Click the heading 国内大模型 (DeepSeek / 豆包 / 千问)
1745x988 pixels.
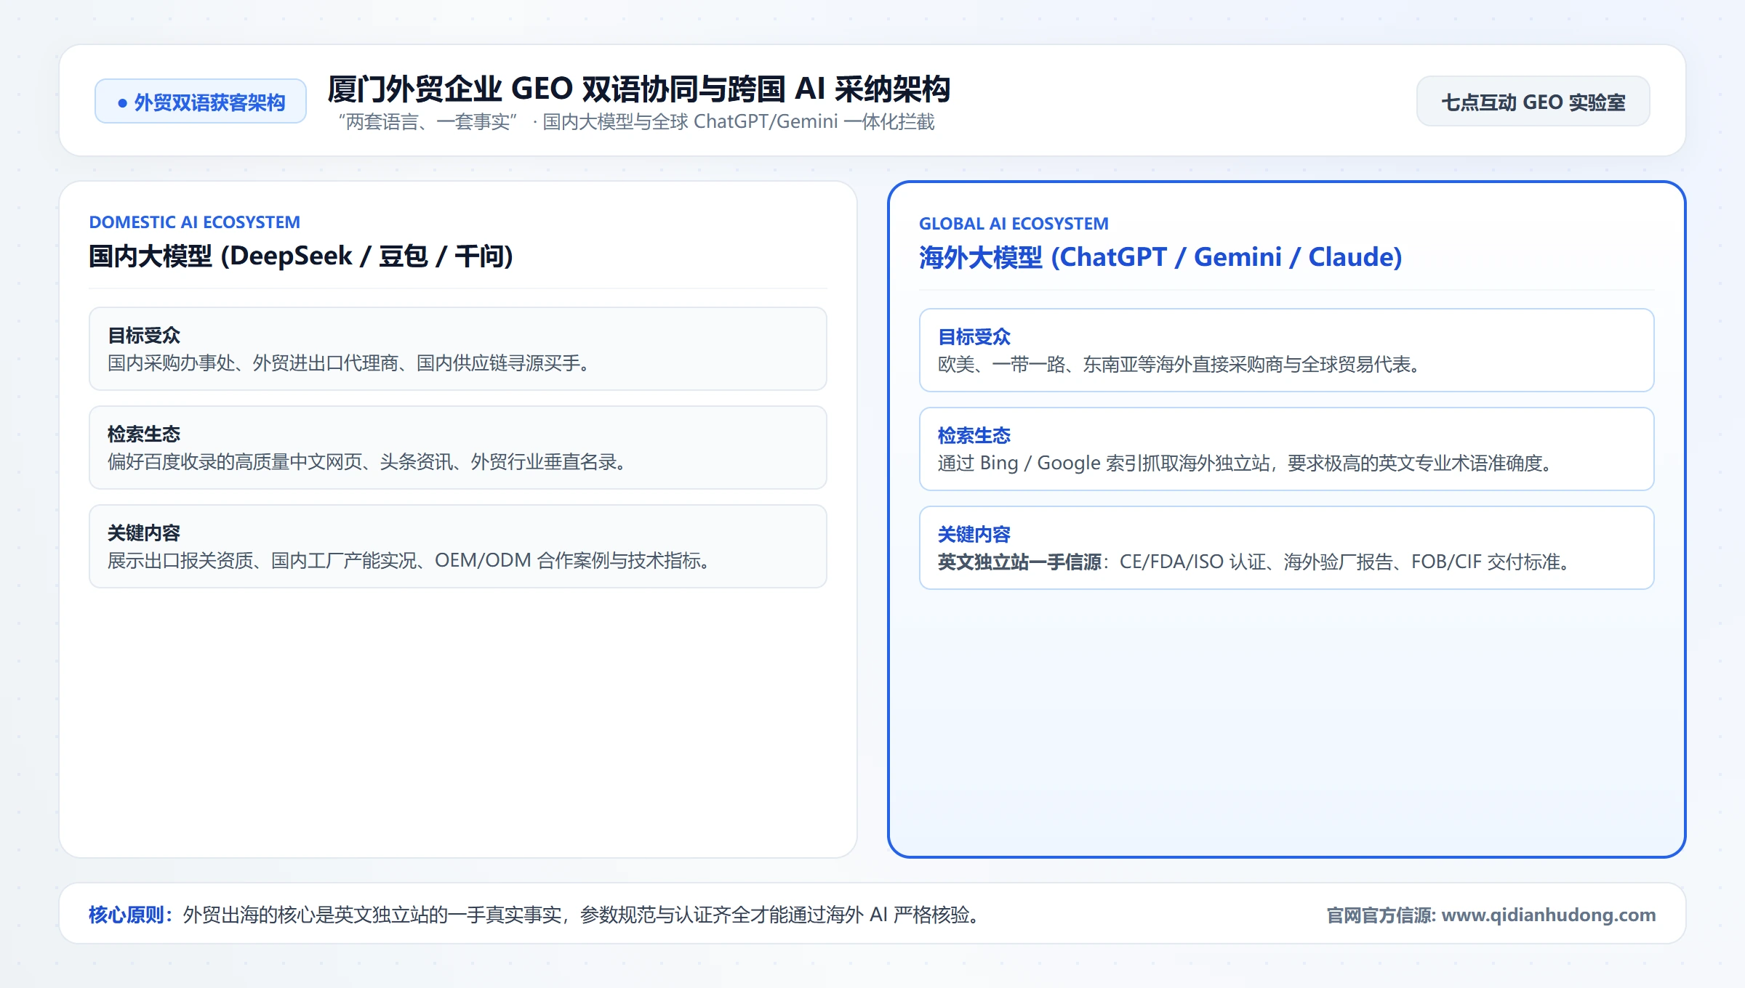(301, 256)
